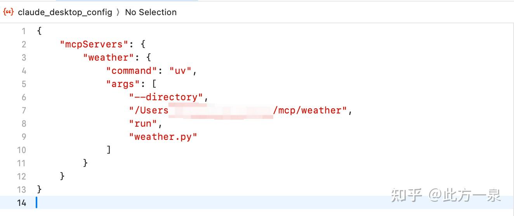Click the "weather.py" string on line 9
The image size is (514, 216).
click(x=163, y=137)
